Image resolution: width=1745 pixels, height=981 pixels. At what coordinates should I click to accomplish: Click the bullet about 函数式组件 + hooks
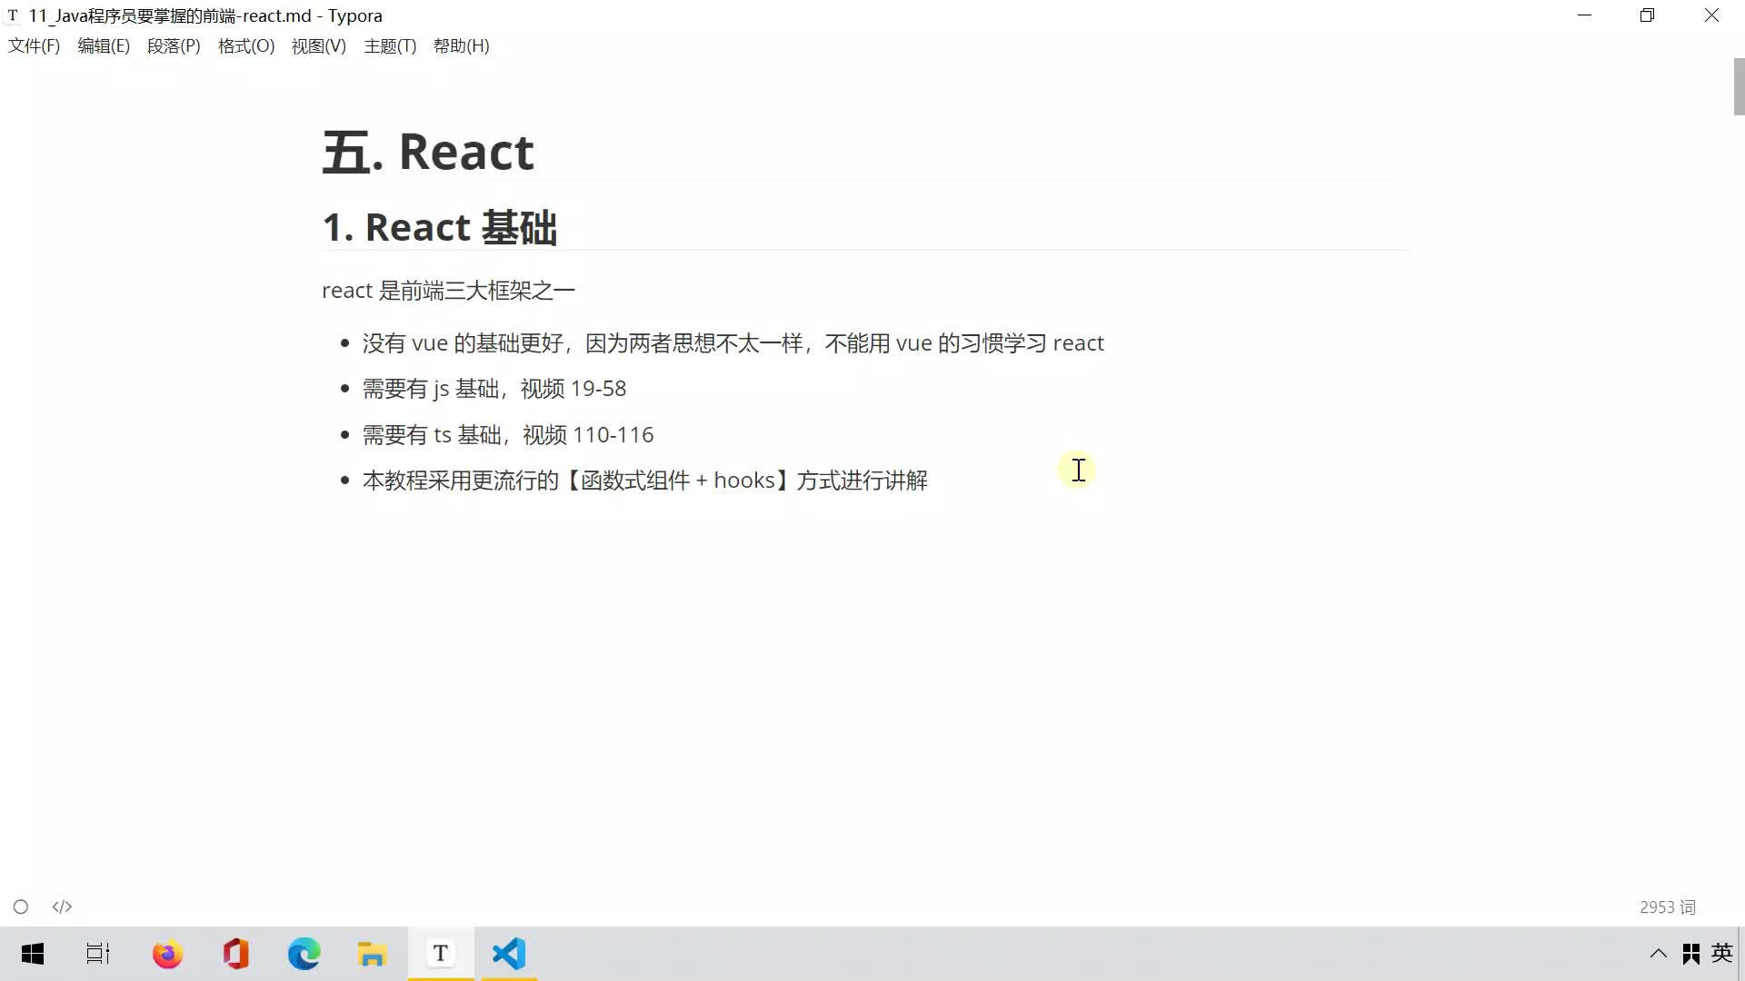[645, 481]
